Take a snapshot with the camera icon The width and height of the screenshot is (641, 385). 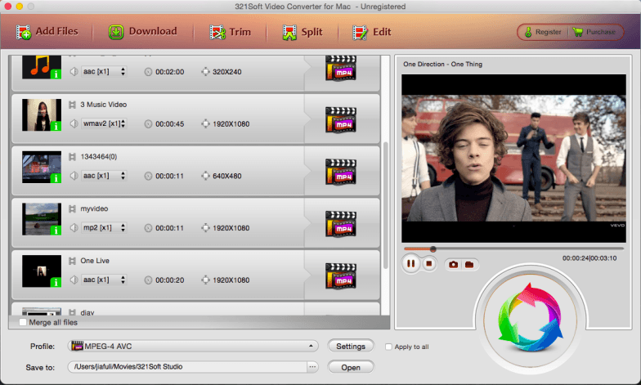(453, 265)
